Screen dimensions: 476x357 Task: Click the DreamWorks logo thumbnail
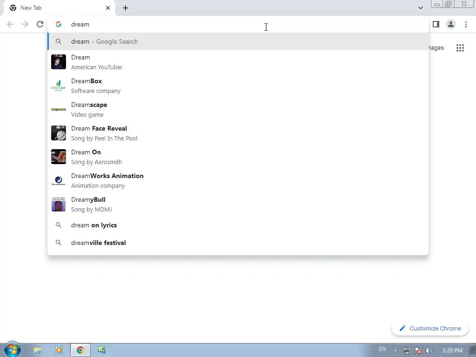59,180
